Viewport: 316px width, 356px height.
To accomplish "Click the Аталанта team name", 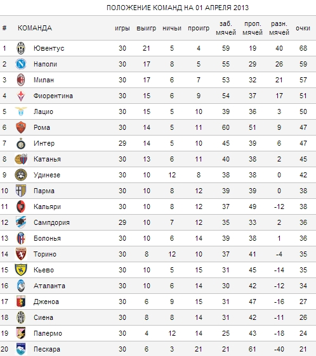I will (x=49, y=286).
